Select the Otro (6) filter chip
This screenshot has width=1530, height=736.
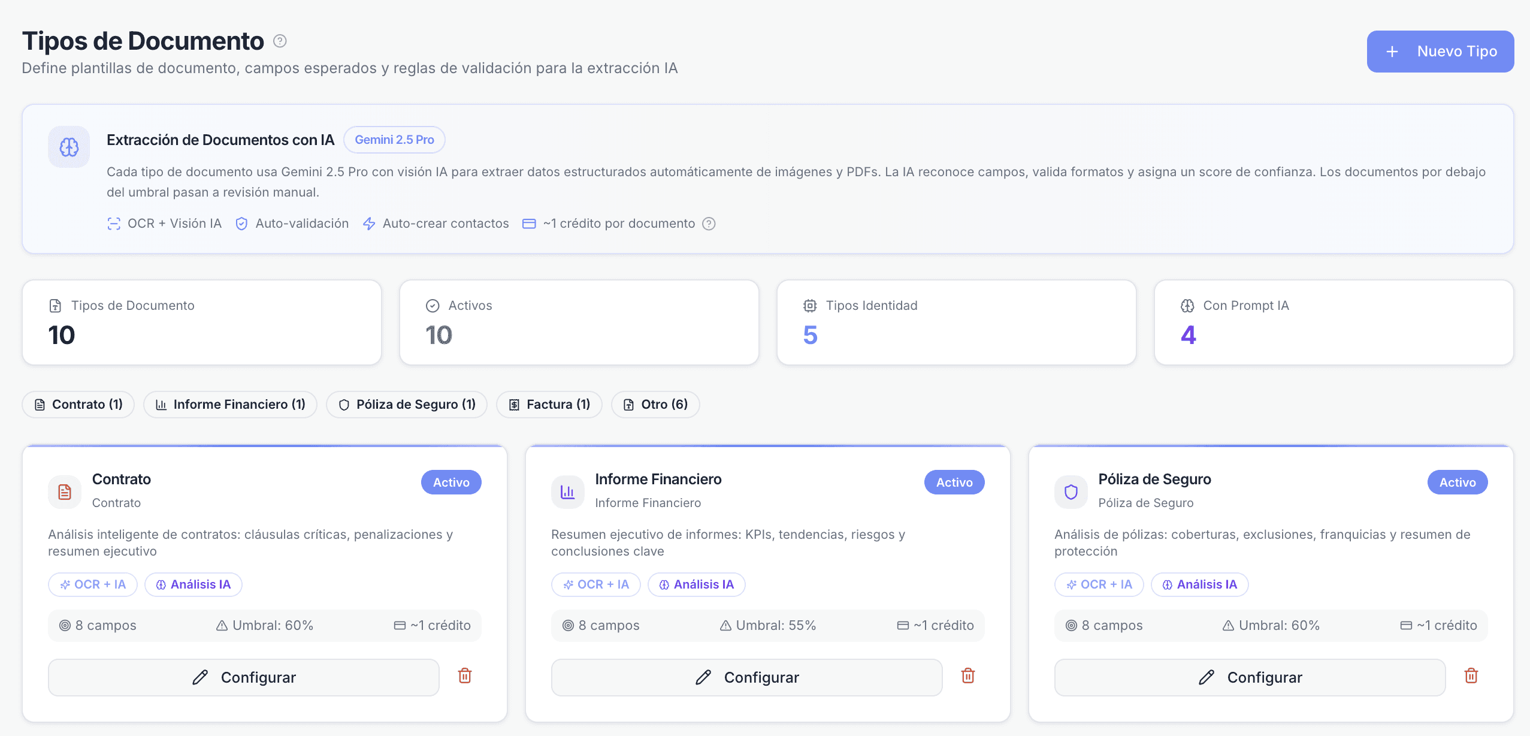655,405
